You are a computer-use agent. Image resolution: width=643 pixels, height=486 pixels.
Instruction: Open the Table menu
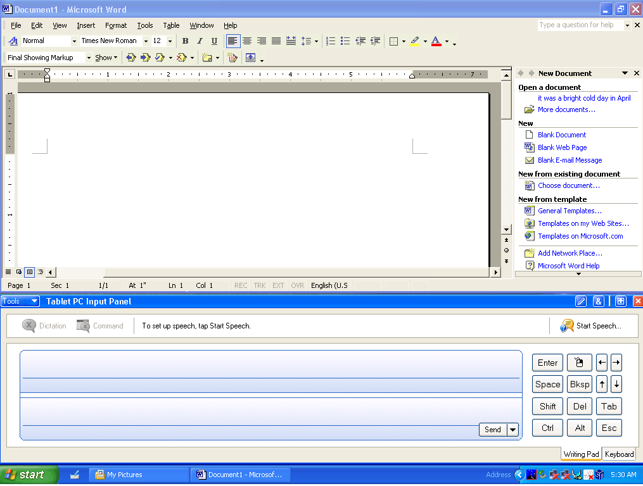[x=172, y=25]
